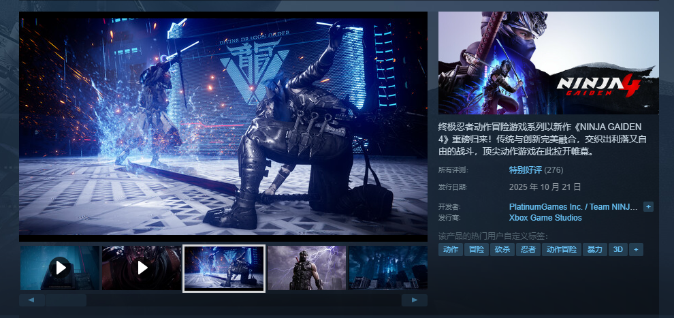Viewport: 674px width, 318px height.
Task: Expand more user tags with plus button
Action: (x=636, y=250)
